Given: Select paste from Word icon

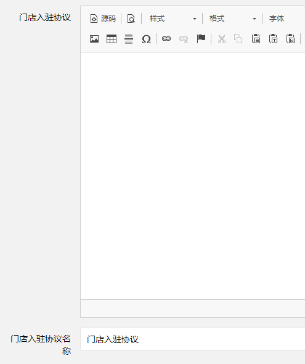Looking at the screenshot, I should pyautogui.click(x=290, y=39).
